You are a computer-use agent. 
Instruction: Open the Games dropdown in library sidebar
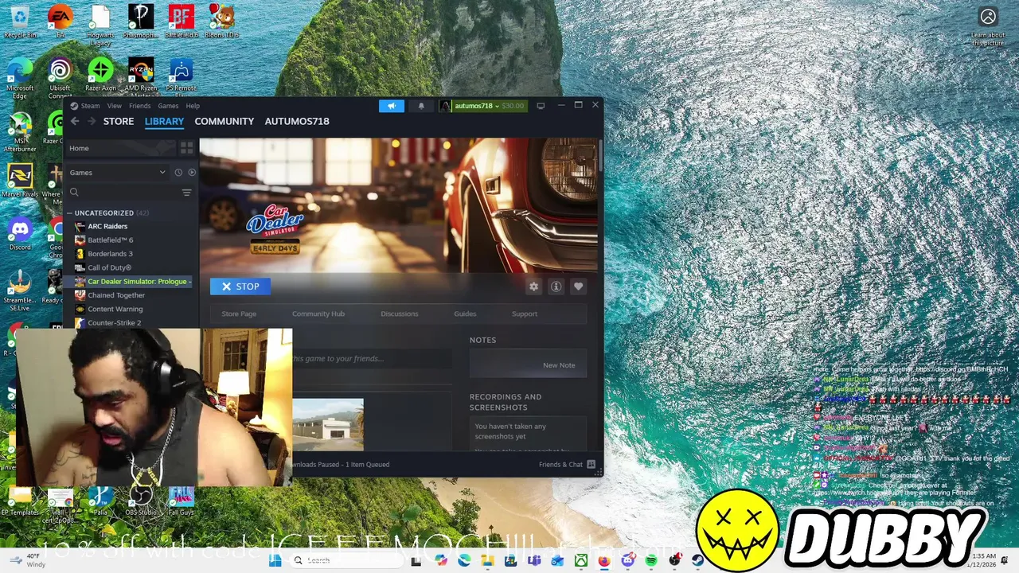tap(117, 173)
